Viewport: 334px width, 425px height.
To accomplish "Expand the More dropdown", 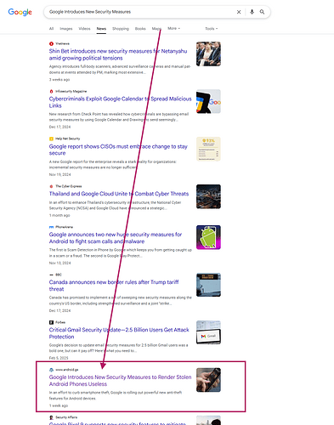I will [173, 28].
